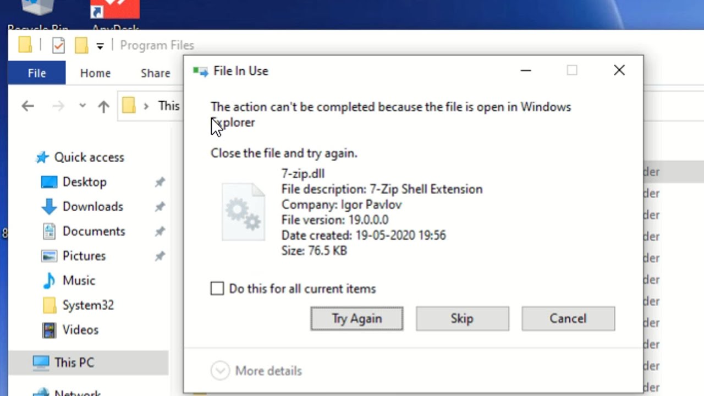Click the Try Again button

pyautogui.click(x=356, y=319)
